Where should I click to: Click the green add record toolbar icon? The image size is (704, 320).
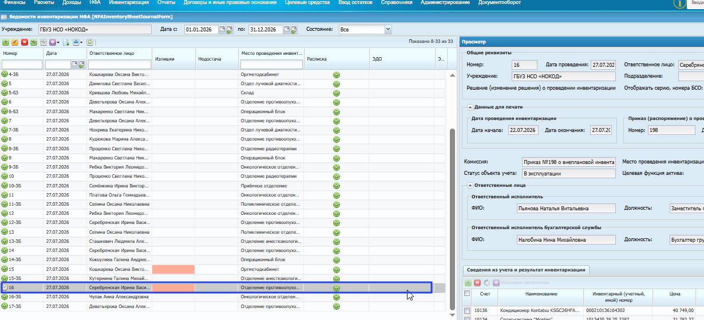(6, 42)
